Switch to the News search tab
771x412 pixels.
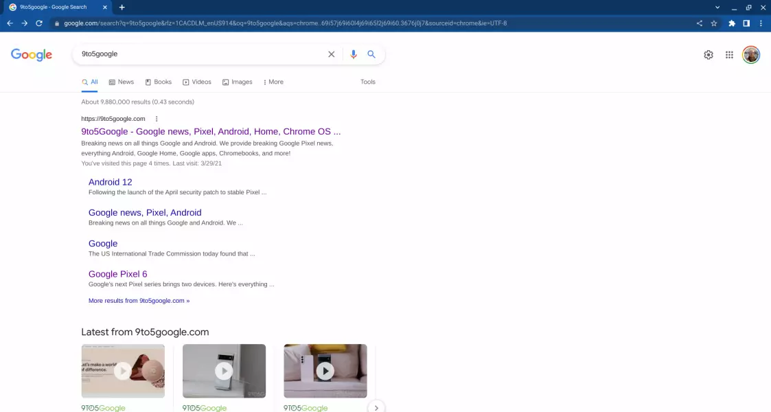pyautogui.click(x=122, y=82)
